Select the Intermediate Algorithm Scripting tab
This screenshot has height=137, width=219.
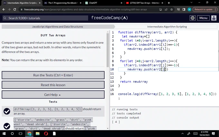click(x=21, y=3)
